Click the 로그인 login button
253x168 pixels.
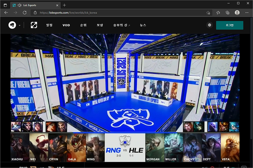coord(229,25)
